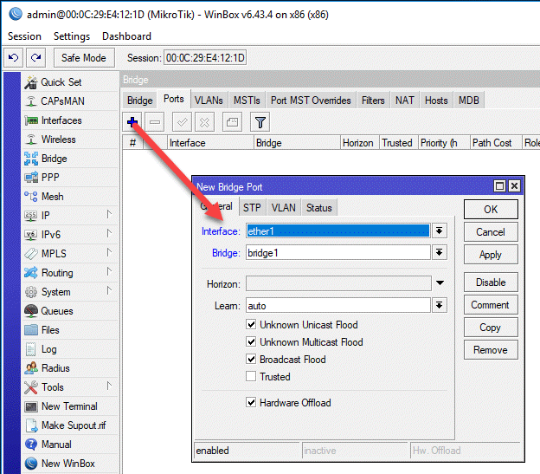Click OK in New Bridge Port
Viewport: 540px width, 474px height.
pos(491,209)
